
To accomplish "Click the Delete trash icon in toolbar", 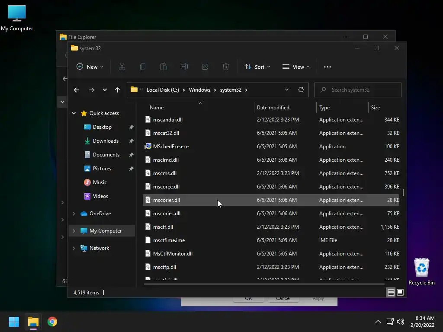I will click(x=225, y=67).
